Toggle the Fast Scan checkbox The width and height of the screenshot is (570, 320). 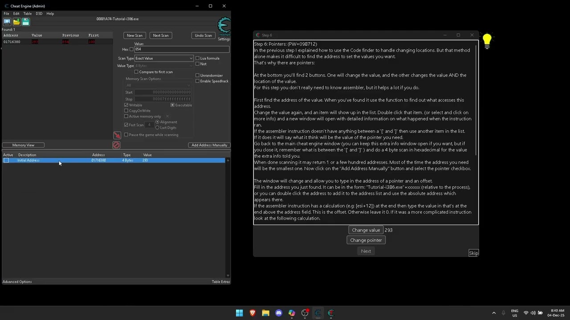126,125
